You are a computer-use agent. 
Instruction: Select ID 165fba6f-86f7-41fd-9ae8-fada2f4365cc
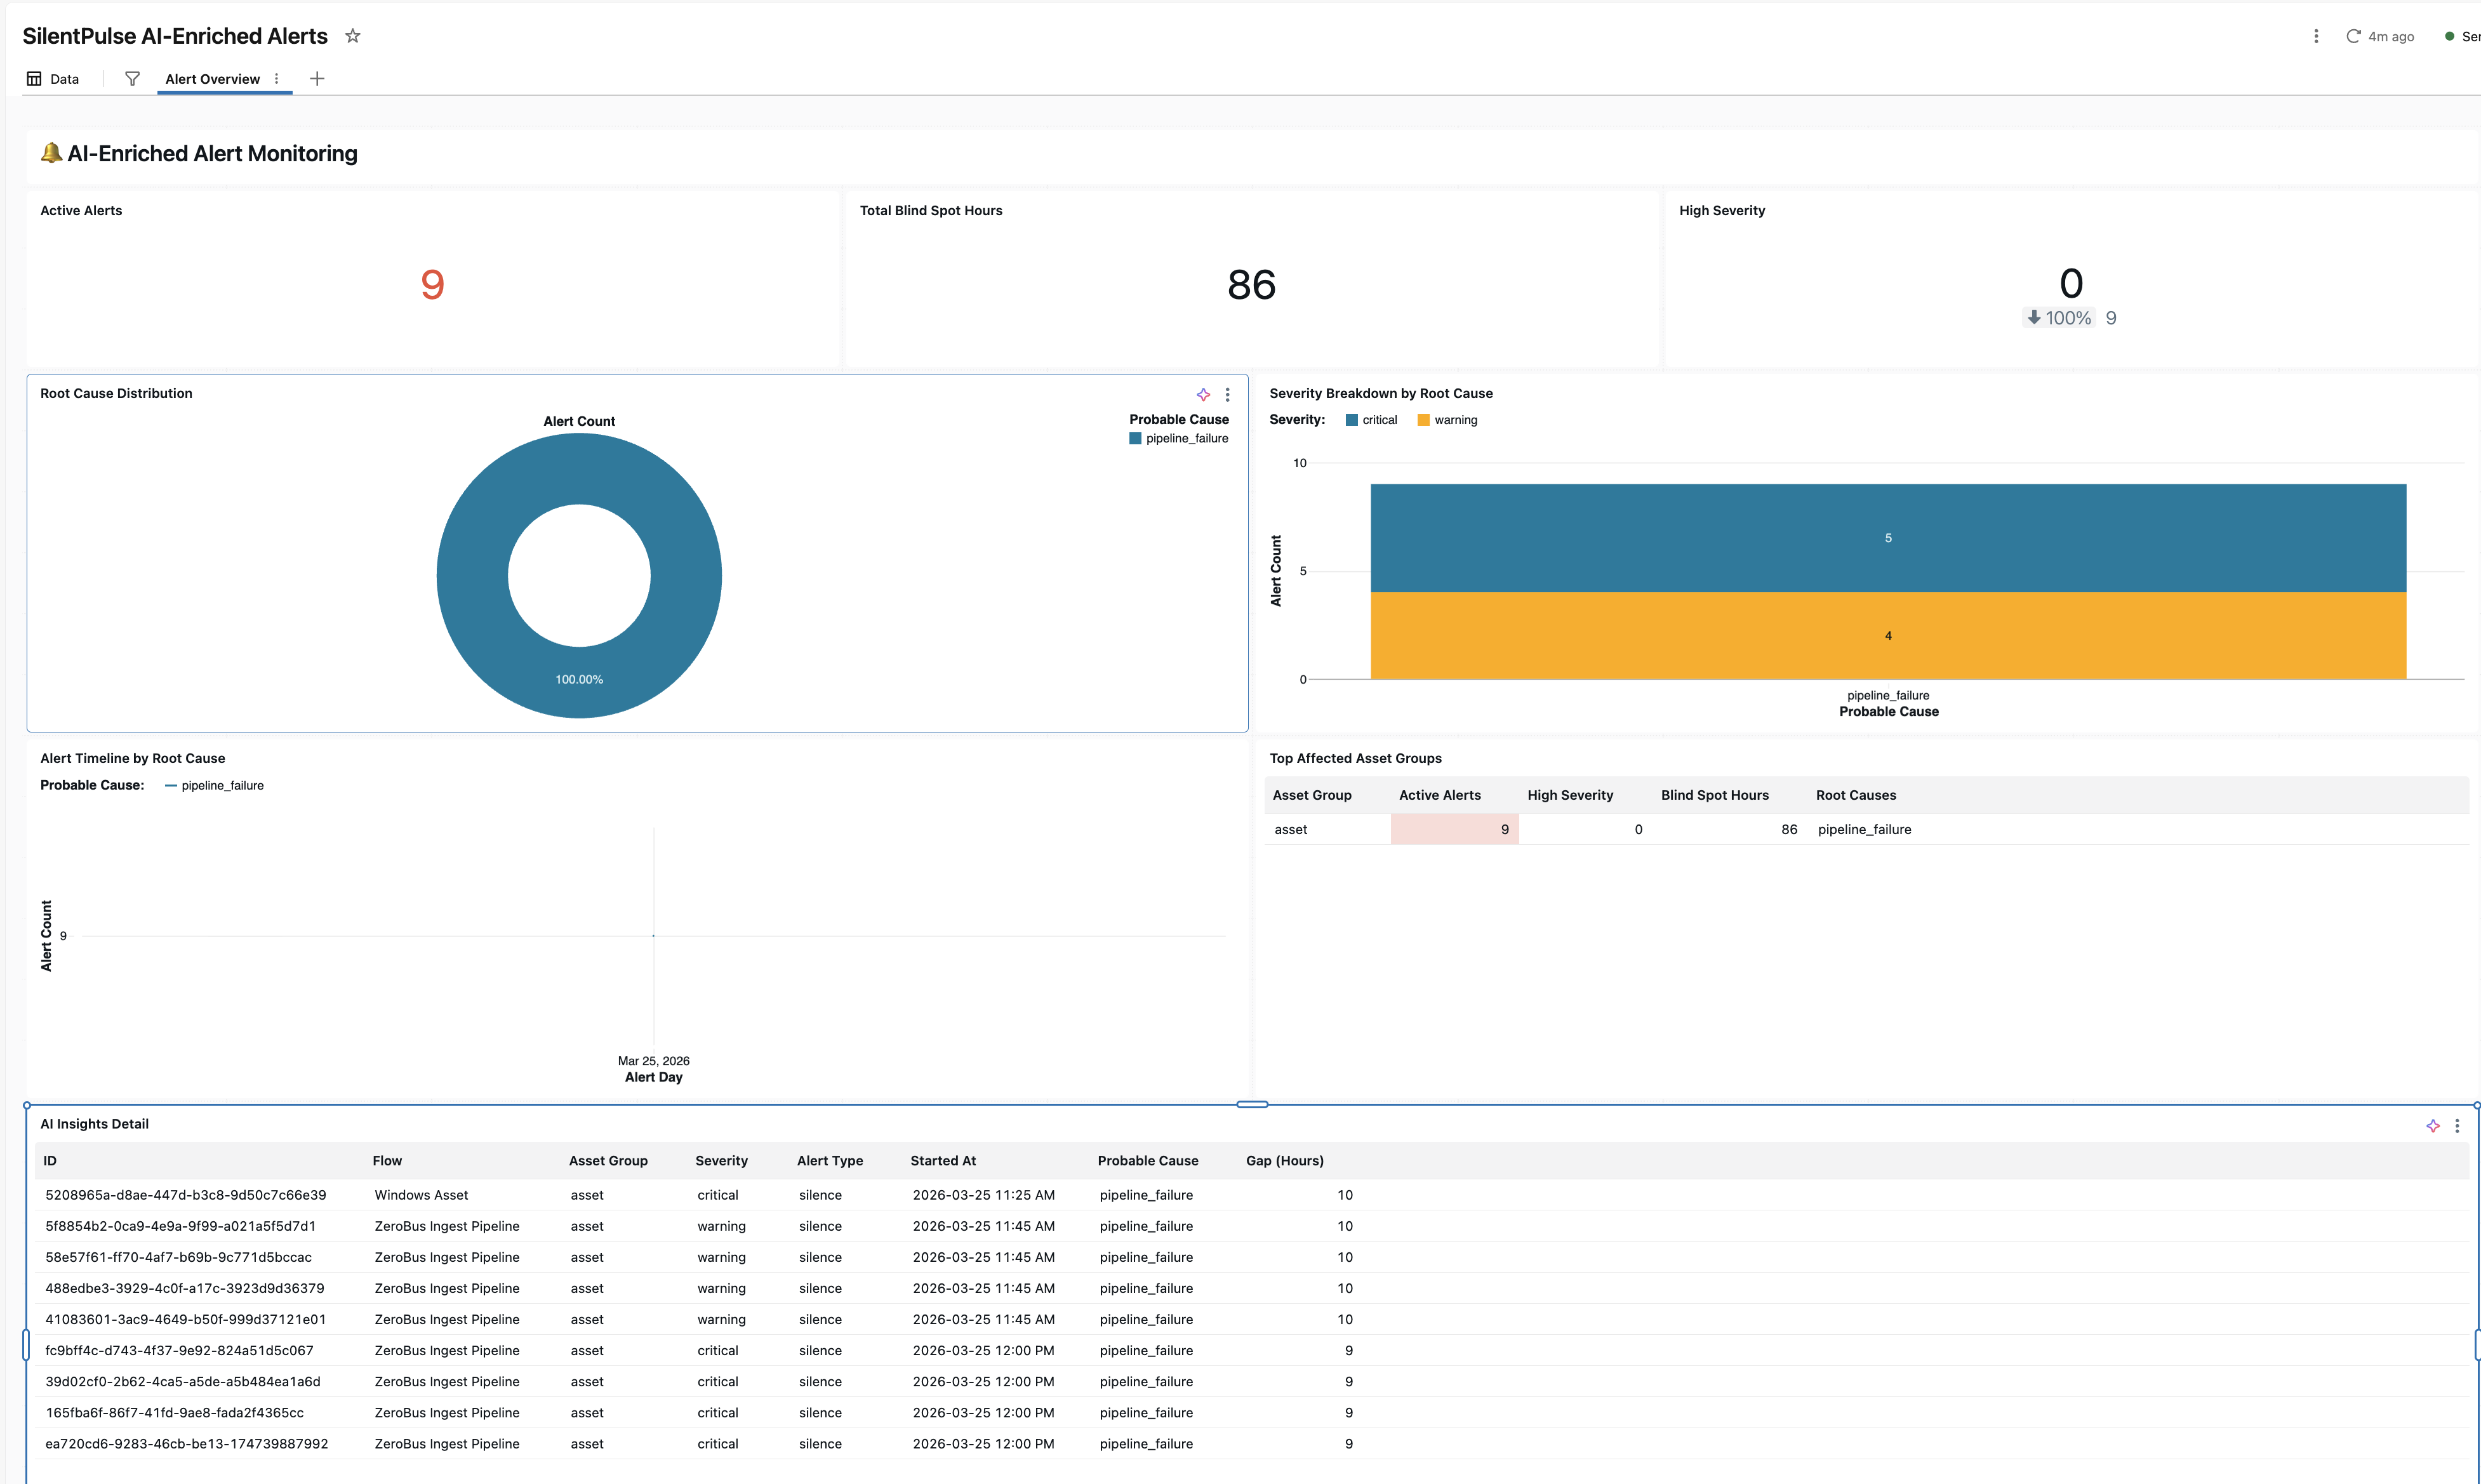175,1413
